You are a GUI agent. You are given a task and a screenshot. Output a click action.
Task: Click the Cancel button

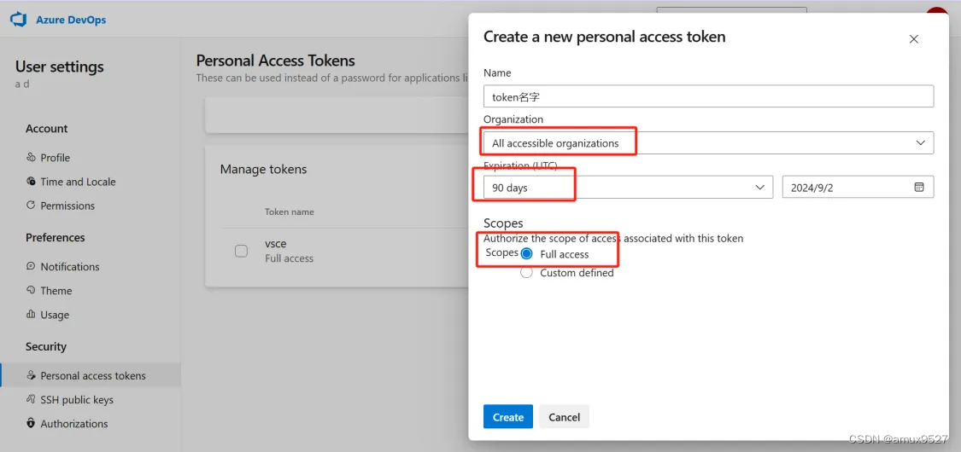pos(565,416)
